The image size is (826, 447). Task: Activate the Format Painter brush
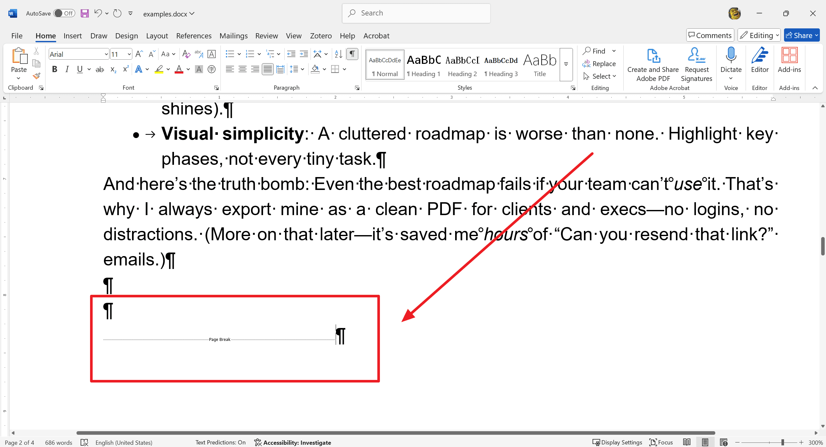[36, 76]
